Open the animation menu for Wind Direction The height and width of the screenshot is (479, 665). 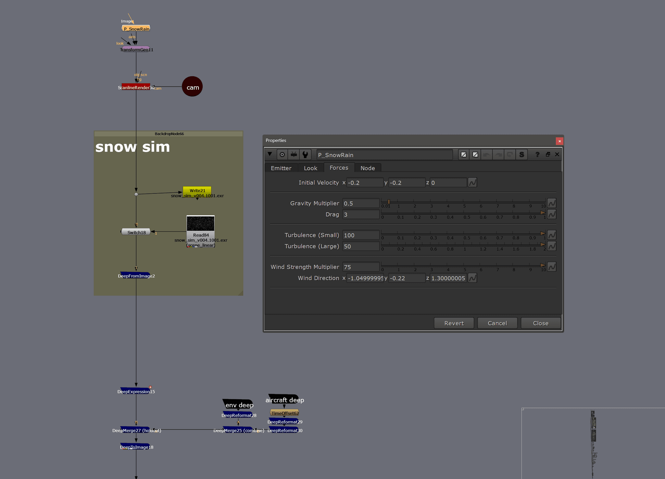pyautogui.click(x=473, y=278)
